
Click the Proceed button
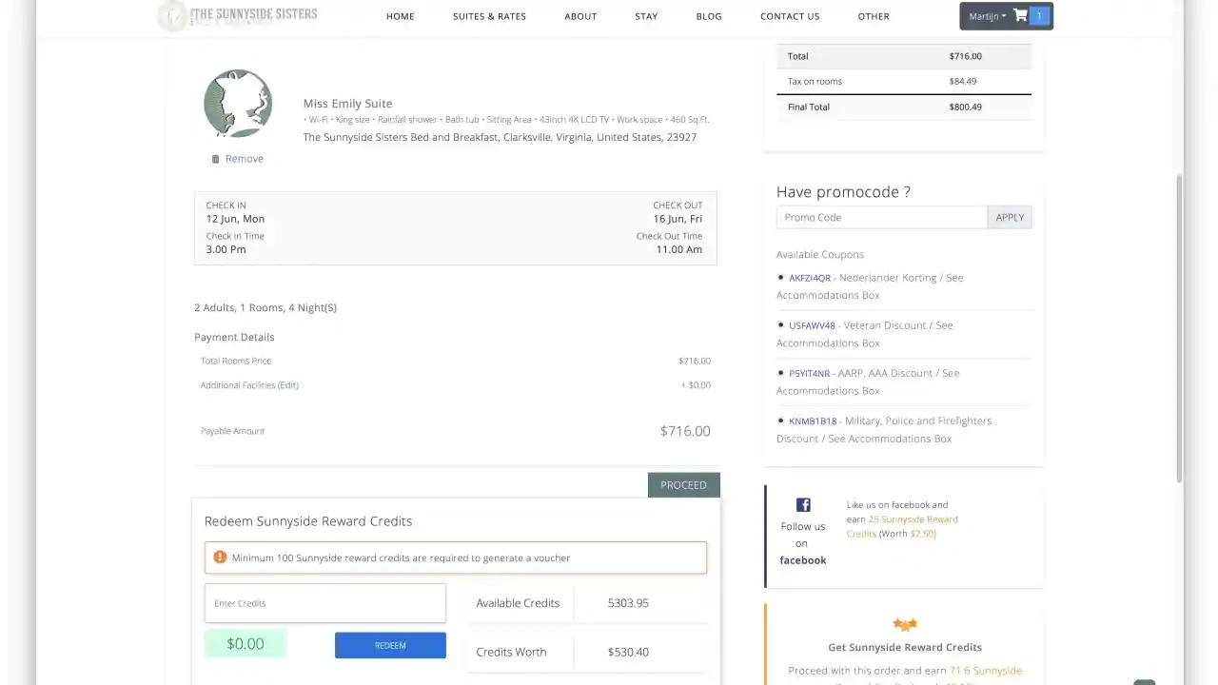pyautogui.click(x=684, y=485)
